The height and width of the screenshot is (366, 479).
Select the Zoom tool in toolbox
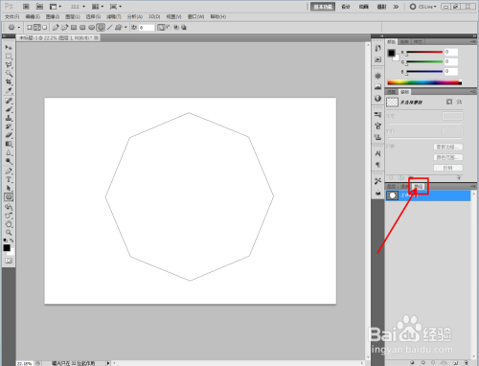coord(9,233)
